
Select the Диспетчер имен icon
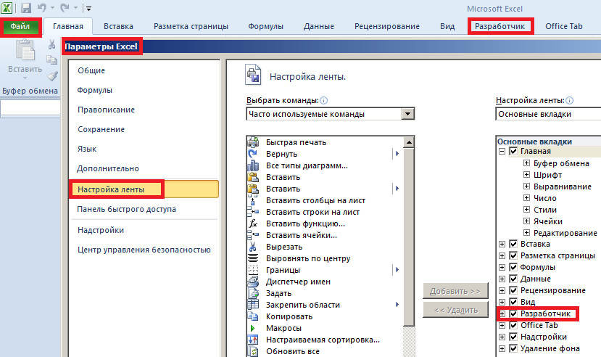click(x=253, y=282)
